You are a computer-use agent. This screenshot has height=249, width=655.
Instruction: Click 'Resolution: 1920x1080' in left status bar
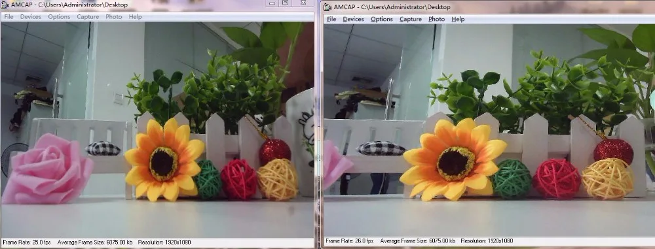point(164,242)
